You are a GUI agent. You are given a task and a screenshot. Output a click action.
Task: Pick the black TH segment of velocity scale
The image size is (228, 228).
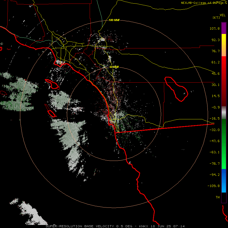point(224,197)
